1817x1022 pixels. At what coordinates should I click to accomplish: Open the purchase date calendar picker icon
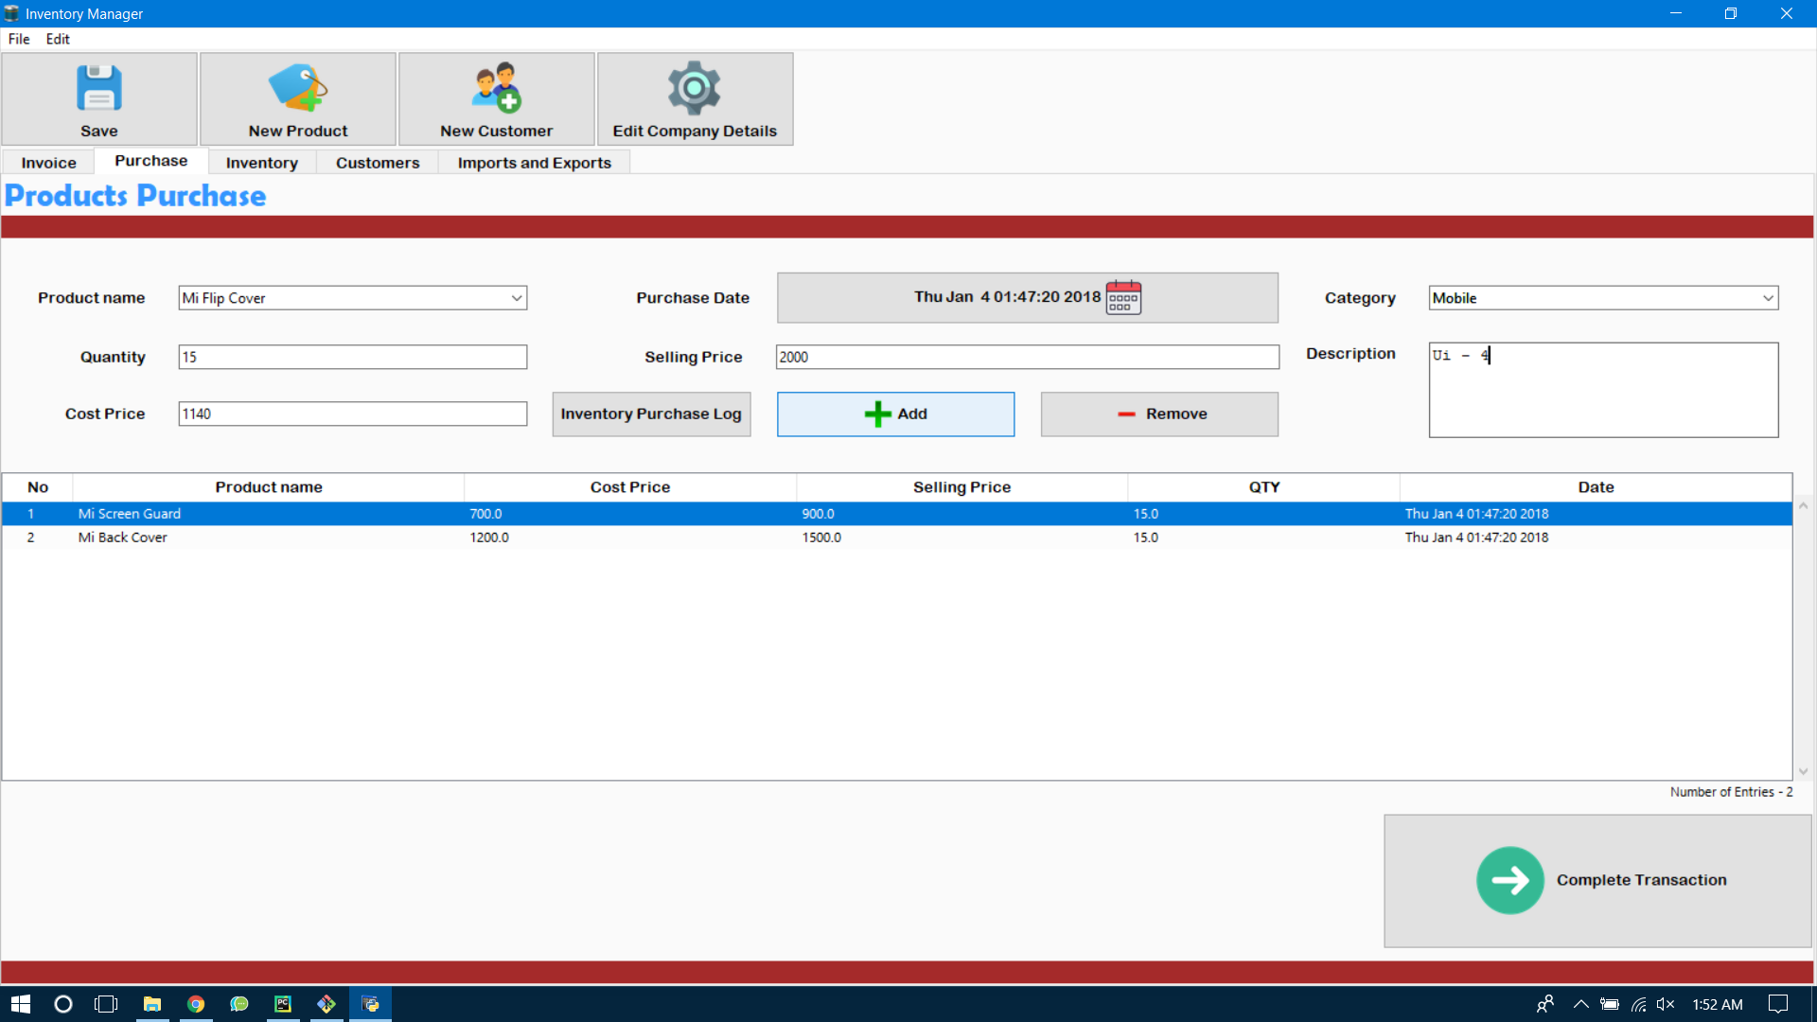[1123, 297]
